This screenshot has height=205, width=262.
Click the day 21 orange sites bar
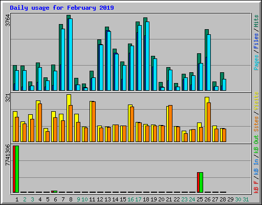pyautogui.click(x=170, y=124)
